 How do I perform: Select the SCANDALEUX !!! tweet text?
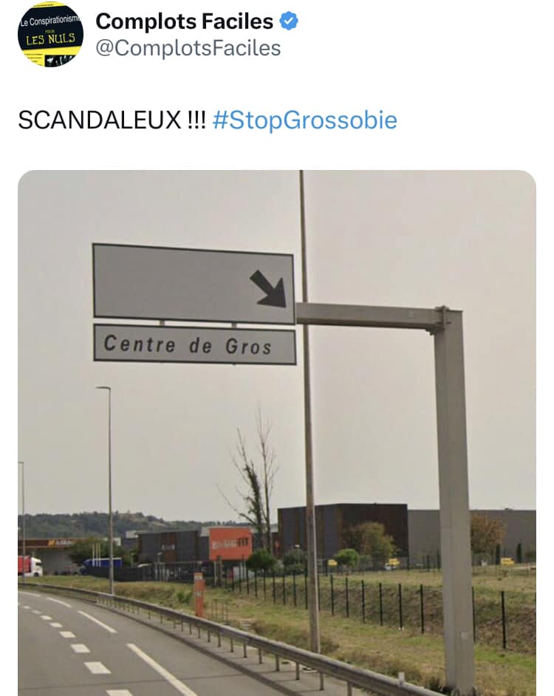[x=112, y=120]
